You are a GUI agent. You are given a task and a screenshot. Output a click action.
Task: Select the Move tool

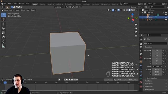tap(3, 24)
